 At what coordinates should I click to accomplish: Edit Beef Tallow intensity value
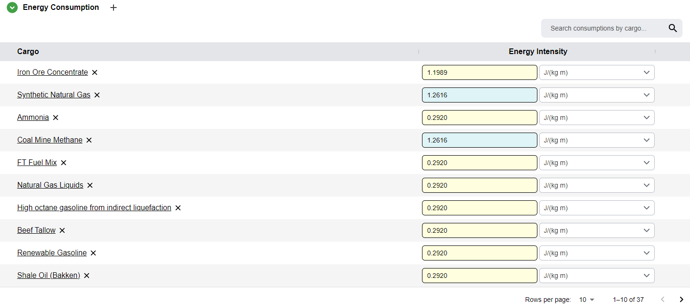coord(479,230)
